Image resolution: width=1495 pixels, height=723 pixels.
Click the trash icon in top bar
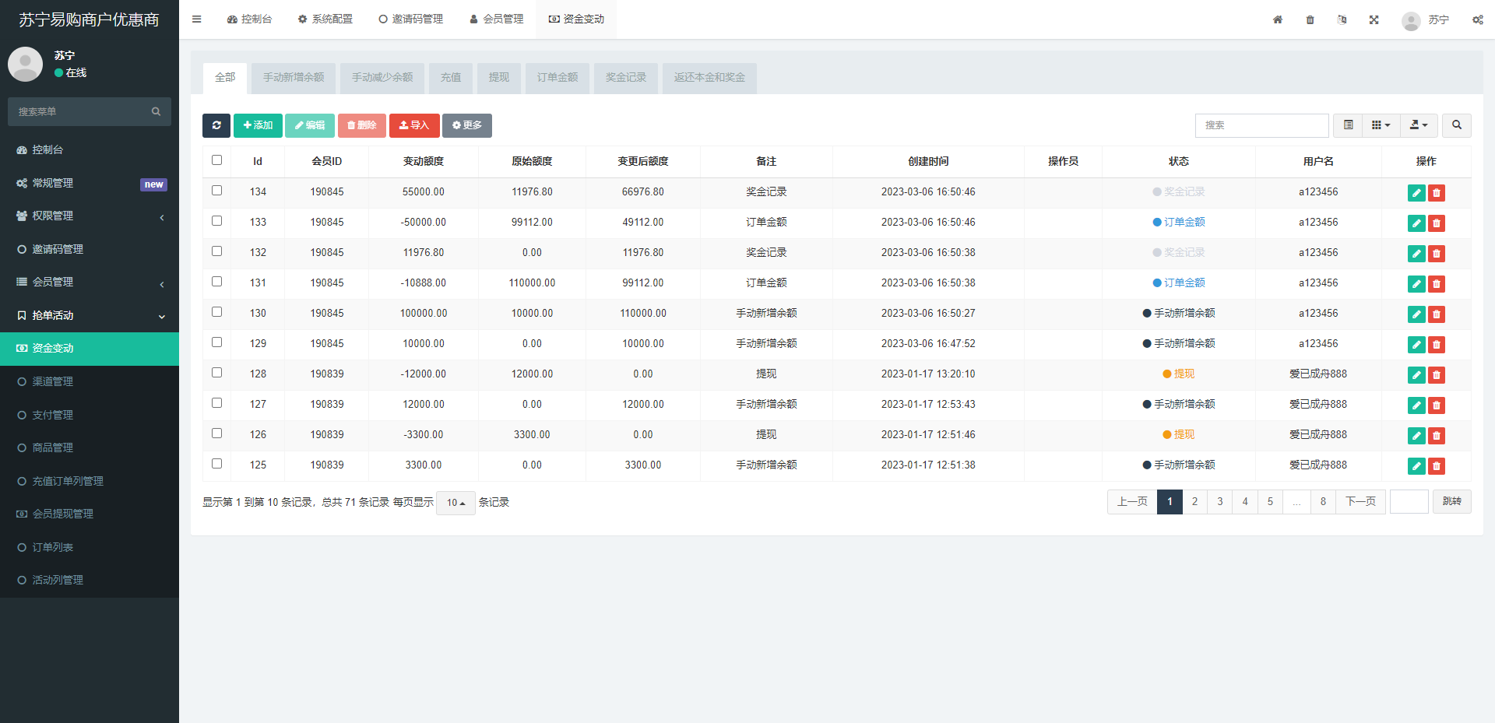click(1310, 19)
